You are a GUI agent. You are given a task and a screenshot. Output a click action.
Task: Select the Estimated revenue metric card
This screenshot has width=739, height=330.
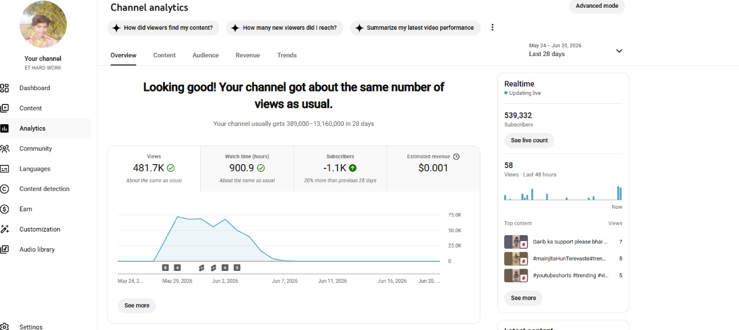pyautogui.click(x=433, y=169)
